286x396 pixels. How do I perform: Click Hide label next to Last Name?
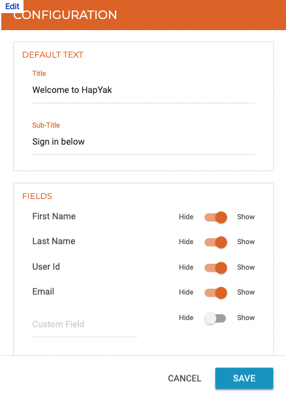click(186, 242)
